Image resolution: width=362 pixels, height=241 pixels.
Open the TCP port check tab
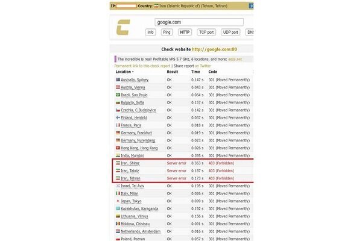[x=206, y=33]
